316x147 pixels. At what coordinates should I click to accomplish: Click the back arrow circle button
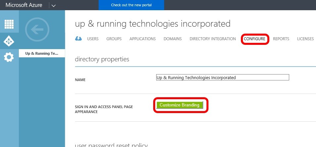coord(37,30)
